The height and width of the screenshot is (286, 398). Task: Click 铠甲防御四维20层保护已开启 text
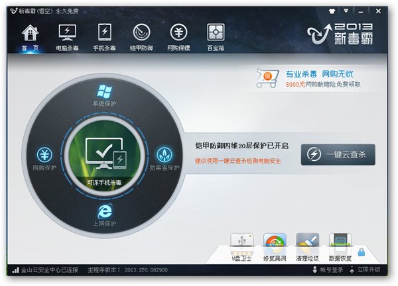coord(241,146)
